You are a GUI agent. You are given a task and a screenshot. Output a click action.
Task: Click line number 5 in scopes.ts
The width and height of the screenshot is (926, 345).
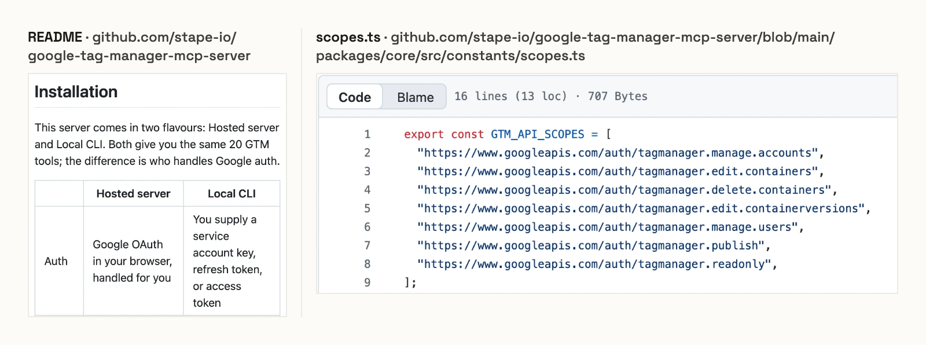[367, 208]
